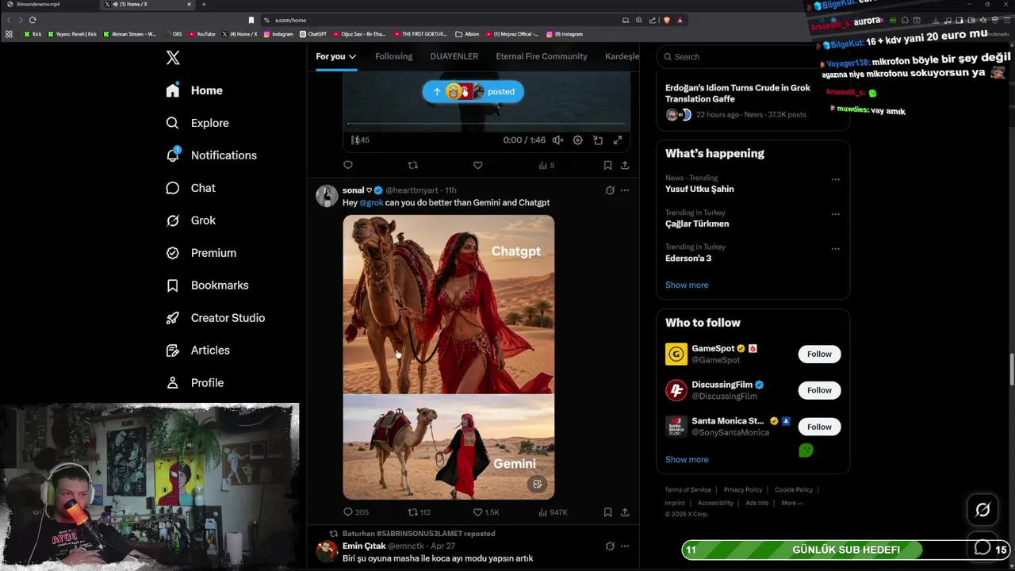Open Articles in the sidebar
Image resolution: width=1015 pixels, height=571 pixels.
pos(197,351)
